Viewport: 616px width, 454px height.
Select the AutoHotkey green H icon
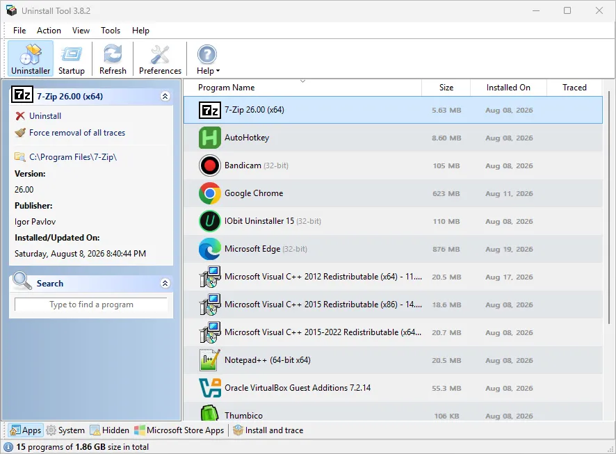[x=210, y=138]
